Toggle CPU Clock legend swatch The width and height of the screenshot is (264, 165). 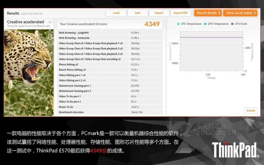point(232,24)
